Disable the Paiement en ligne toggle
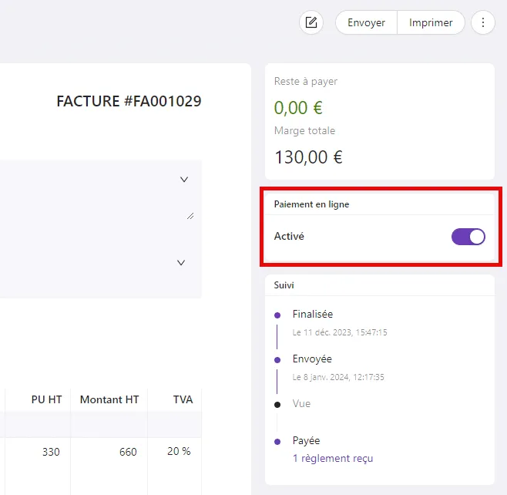The image size is (507, 495). click(x=468, y=237)
